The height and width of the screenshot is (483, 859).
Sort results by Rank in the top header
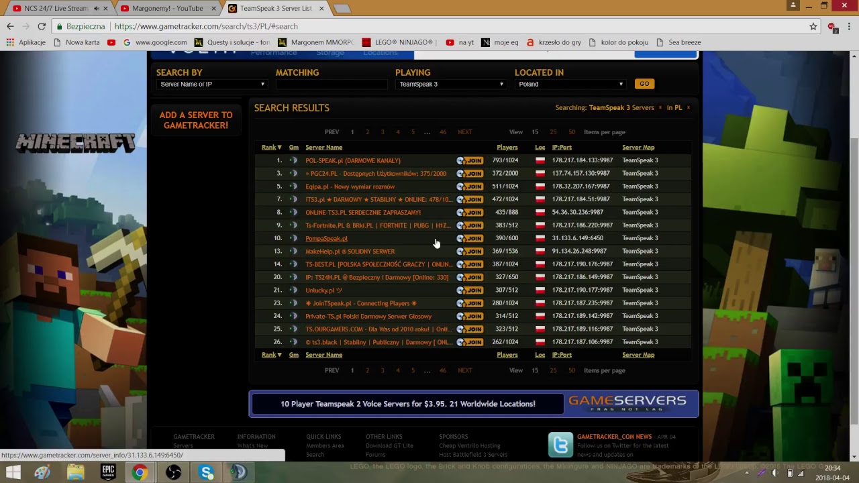pyautogui.click(x=272, y=148)
